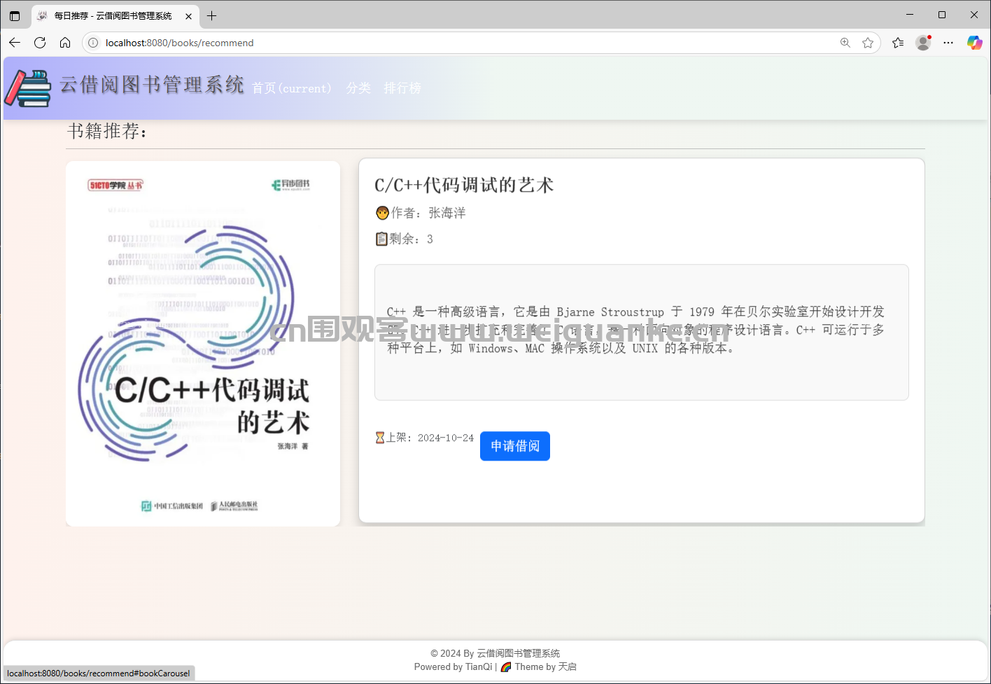Click the C/C++ book cover image
This screenshot has width=991, height=684.
pyautogui.click(x=203, y=343)
